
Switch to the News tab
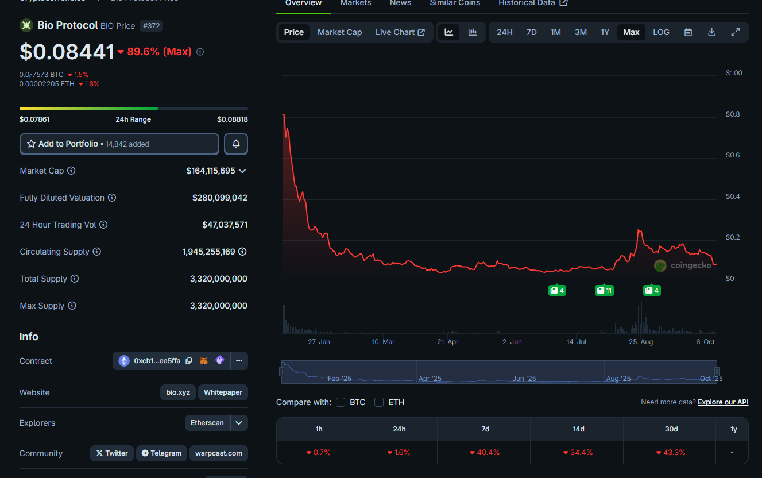400,3
